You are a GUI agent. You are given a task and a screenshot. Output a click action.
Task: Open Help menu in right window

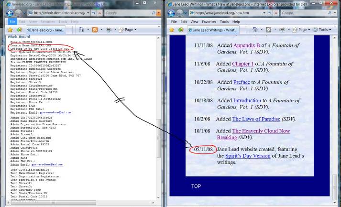coord(236,22)
